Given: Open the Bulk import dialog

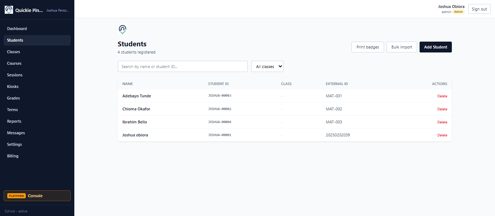Looking at the screenshot, I should [x=402, y=47].
